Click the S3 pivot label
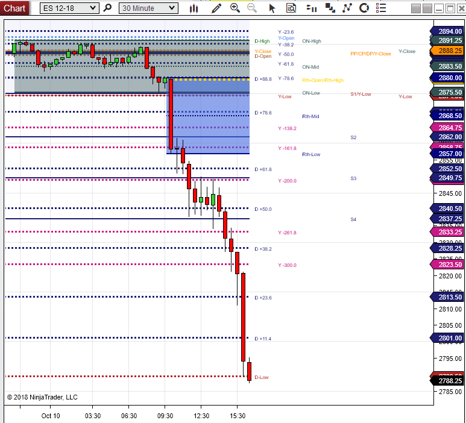Image resolution: width=466 pixels, height=423 pixels. [353, 178]
